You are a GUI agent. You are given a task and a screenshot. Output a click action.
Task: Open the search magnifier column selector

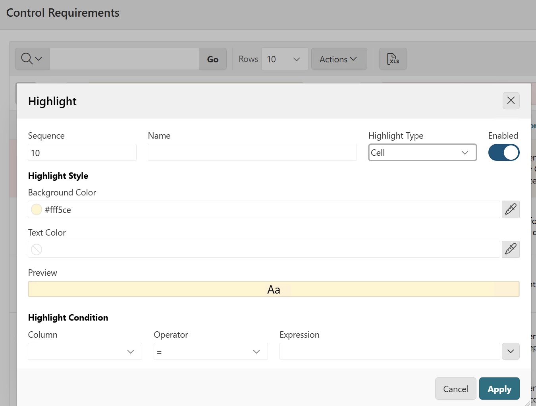click(x=32, y=59)
